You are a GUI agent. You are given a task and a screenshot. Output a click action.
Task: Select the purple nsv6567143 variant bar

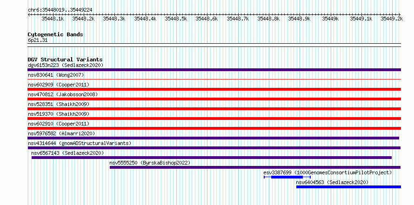pyautogui.click(x=212, y=158)
